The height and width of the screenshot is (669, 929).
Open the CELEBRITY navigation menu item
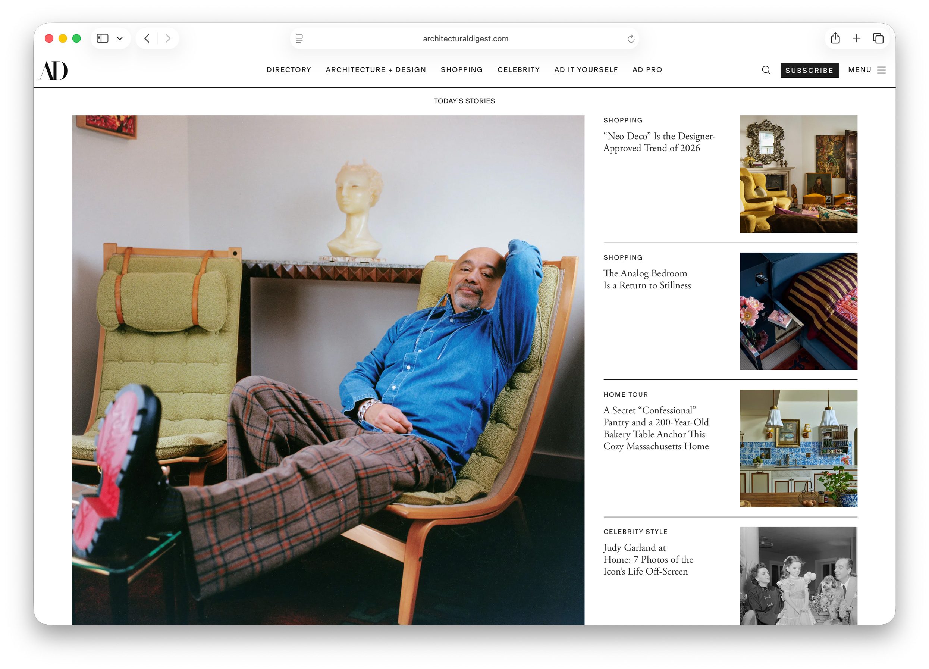pos(518,70)
